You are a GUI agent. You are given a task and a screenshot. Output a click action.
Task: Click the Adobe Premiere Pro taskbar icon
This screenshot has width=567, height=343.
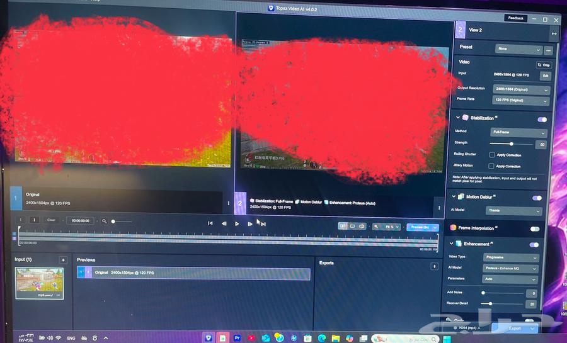[238, 338]
